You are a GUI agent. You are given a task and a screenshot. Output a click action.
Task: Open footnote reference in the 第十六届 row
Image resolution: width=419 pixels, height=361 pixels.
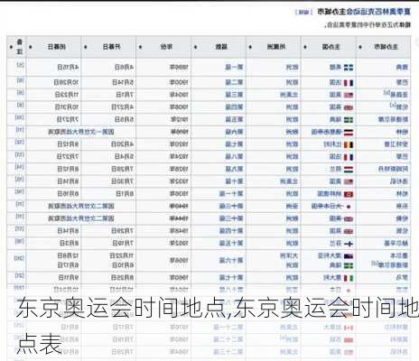(19, 258)
